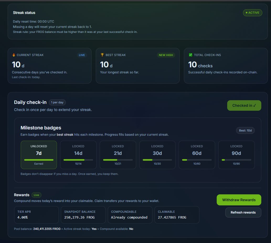Image resolution: width=271 pixels, height=243 pixels.
Task: Select the locked 60d milestone badge
Action: [x=197, y=155]
